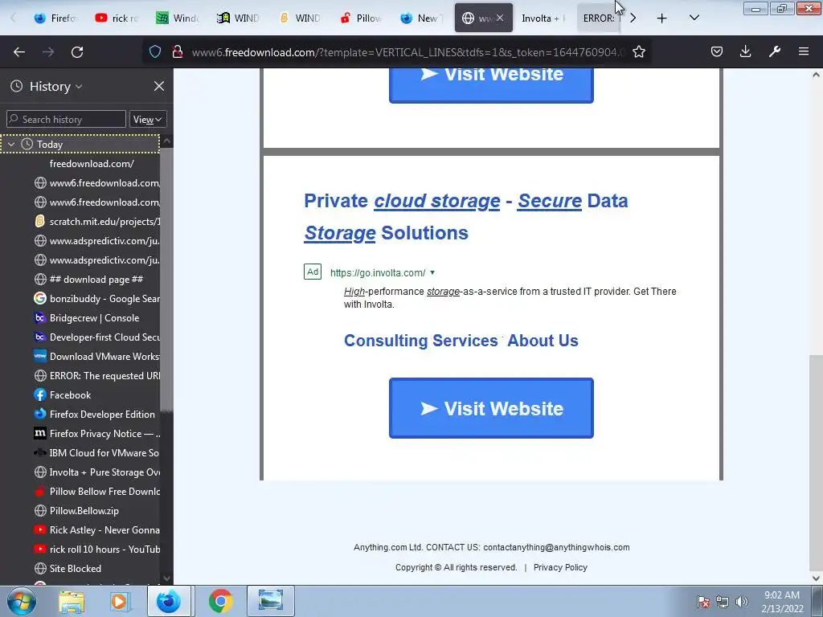
Task: Open Developer-first Cloud Security history entry
Action: point(96,337)
